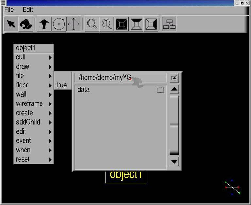Click the object1 menu header
The image size is (251, 205).
click(x=34, y=48)
